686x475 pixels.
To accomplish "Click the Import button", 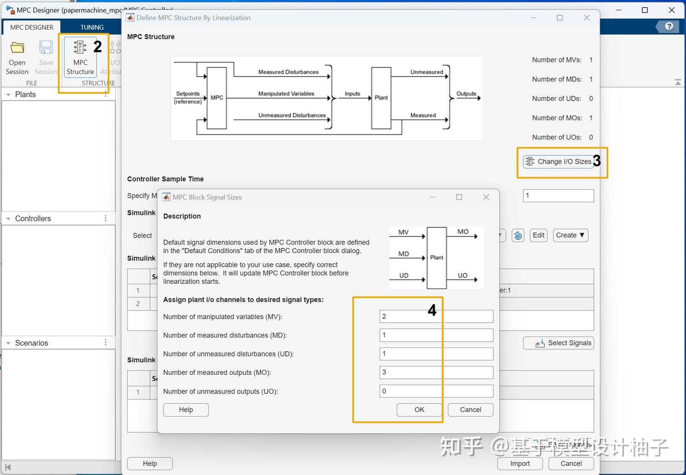I will point(520,463).
